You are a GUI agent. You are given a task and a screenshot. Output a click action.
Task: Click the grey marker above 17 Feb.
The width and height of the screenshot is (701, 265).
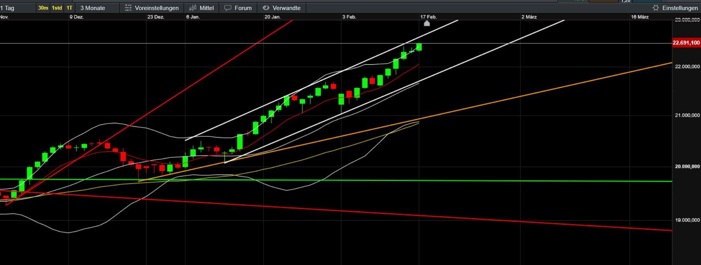(427, 23)
